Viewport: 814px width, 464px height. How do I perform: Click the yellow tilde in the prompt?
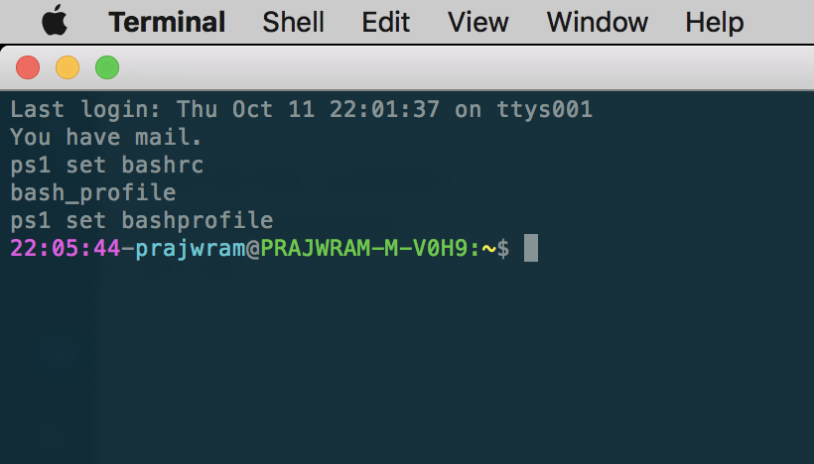click(489, 249)
